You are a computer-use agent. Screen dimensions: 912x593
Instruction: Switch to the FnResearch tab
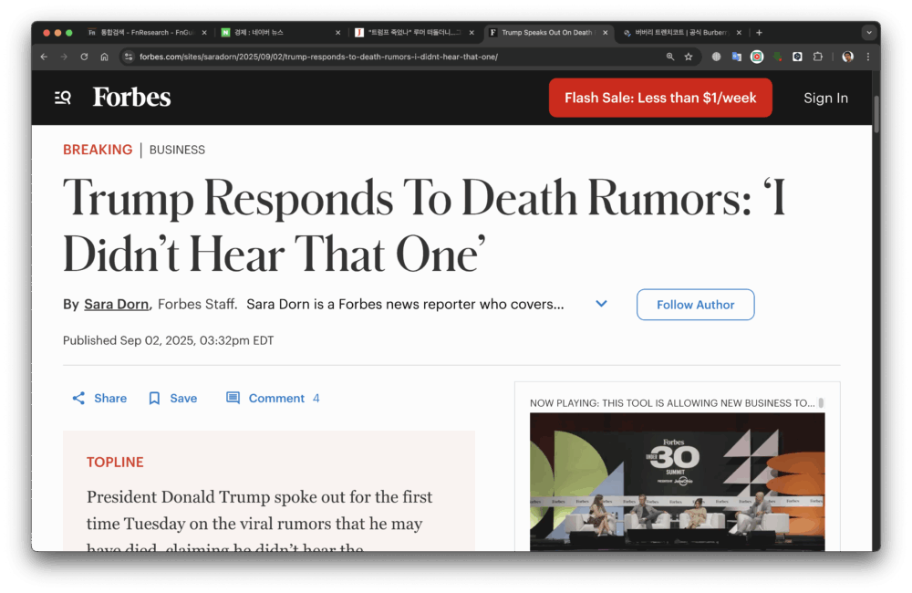pos(140,33)
